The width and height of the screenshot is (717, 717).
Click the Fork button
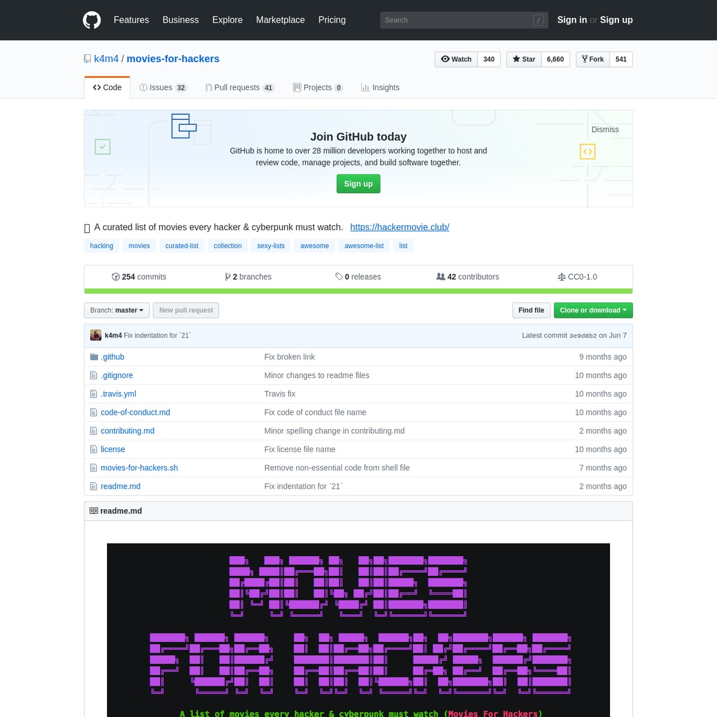593,59
